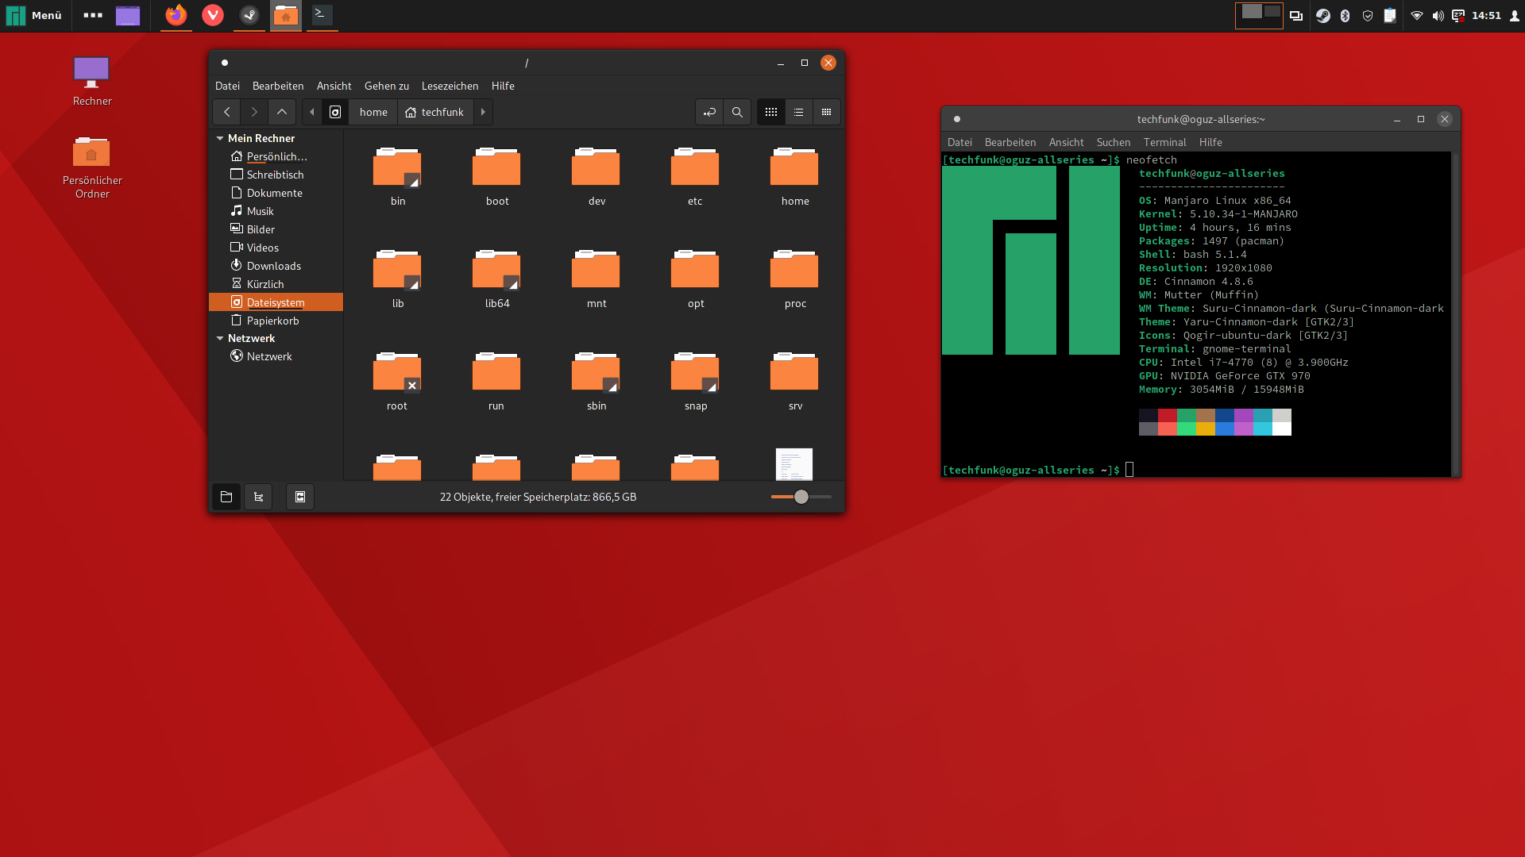Select the snap folder icon
Viewport: 1525px width, 857px height.
695,372
